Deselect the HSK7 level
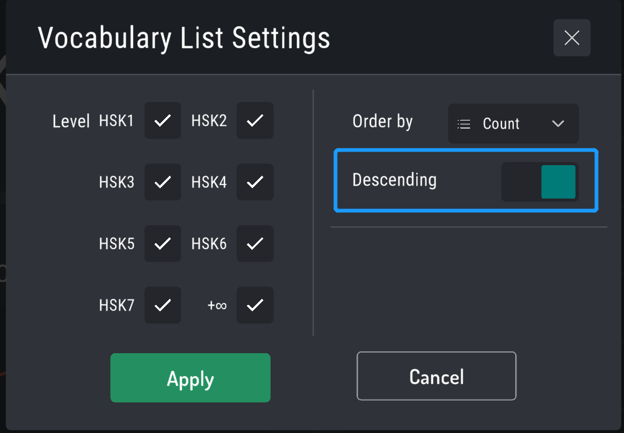Screen dimensions: 624x433 coord(162,305)
